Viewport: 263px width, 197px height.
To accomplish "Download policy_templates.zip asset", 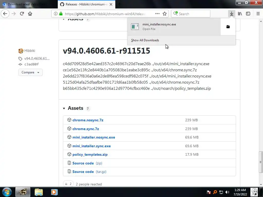I will 90,154.
